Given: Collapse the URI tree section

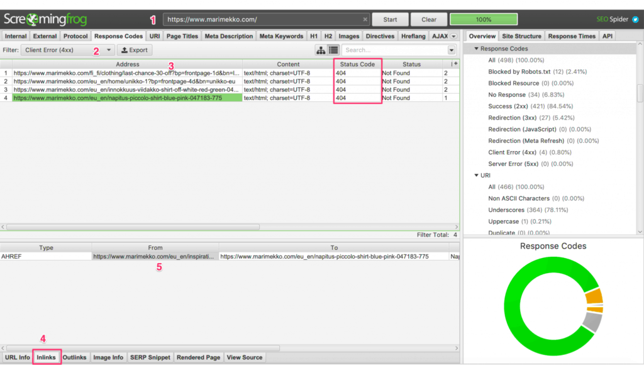Looking at the screenshot, I should click(x=477, y=175).
